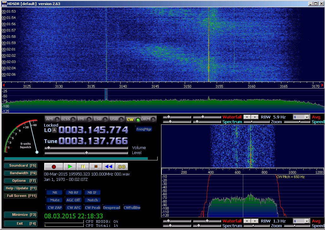Image resolution: width=325 pixels, height=230 pixels.
Task: Toggle CWFullBw
Action: (x=132, y=208)
